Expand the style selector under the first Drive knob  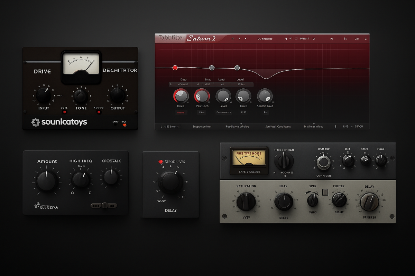[x=181, y=112]
